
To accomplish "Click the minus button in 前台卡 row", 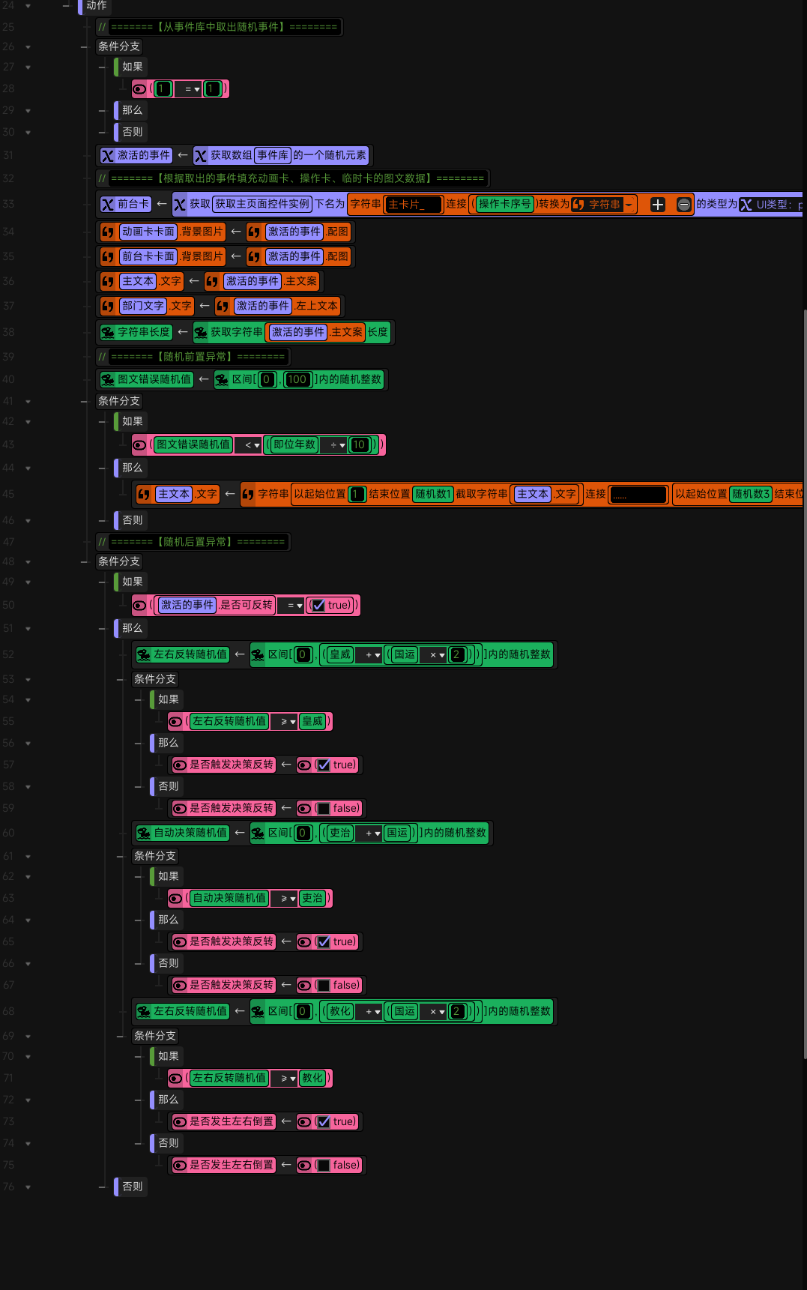I will point(683,205).
